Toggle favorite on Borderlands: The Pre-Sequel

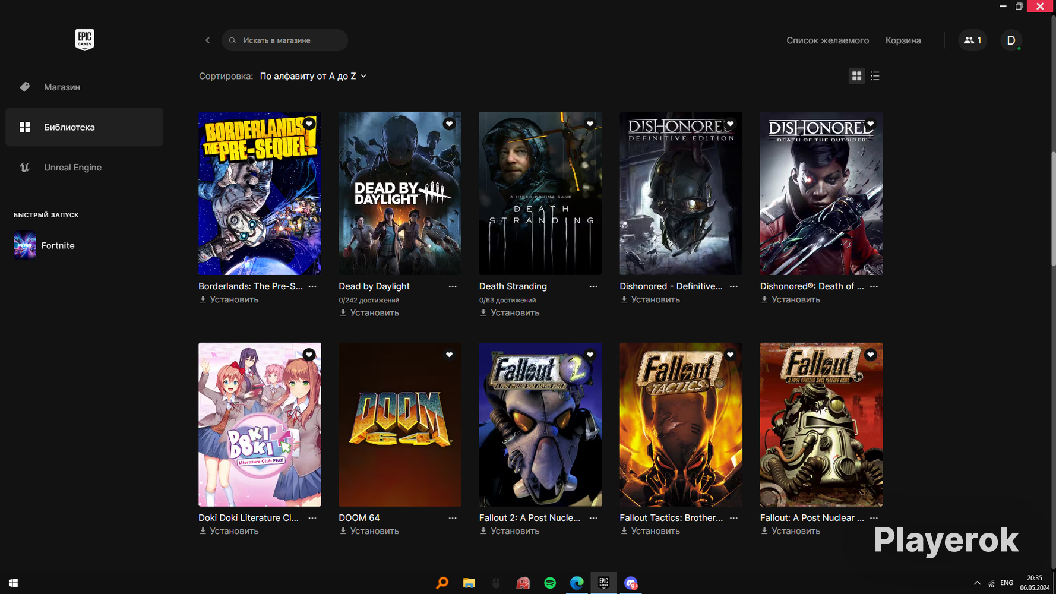click(x=309, y=124)
